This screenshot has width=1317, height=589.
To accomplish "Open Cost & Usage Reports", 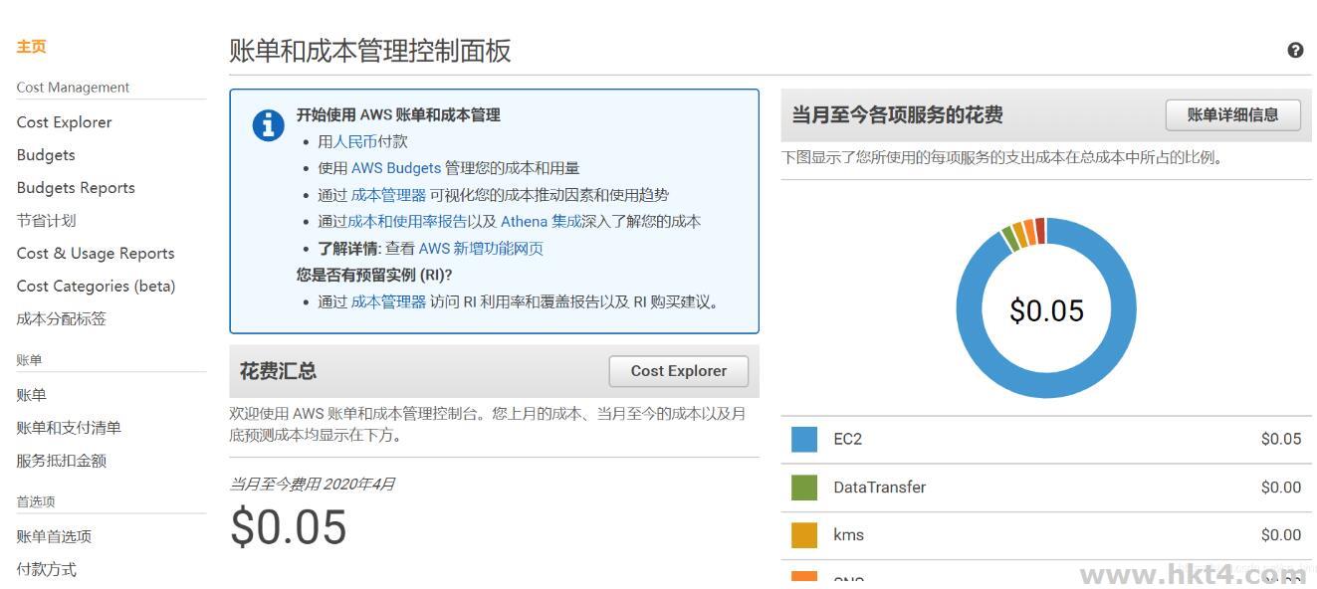I will point(96,254).
